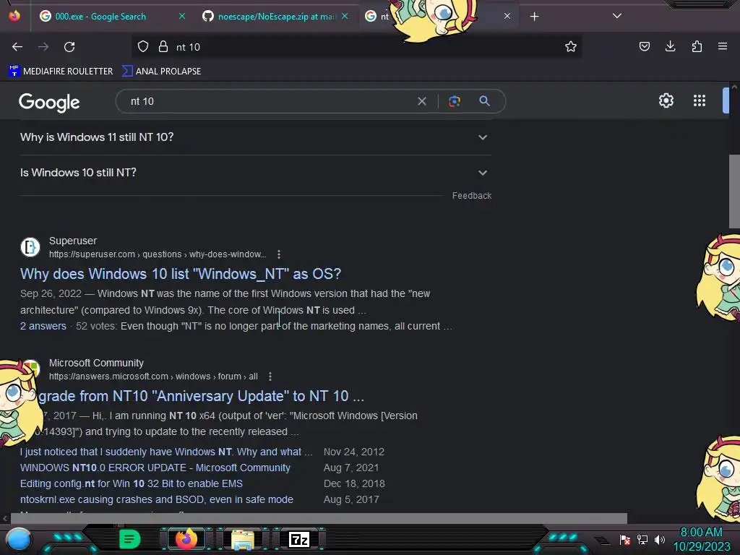This screenshot has width=740, height=555.
Task: Open the taskbar clock showing 8:00 AM
Action: point(701,539)
